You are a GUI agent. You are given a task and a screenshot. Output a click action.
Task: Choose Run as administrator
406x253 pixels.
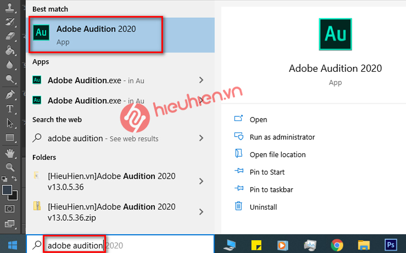(x=275, y=137)
